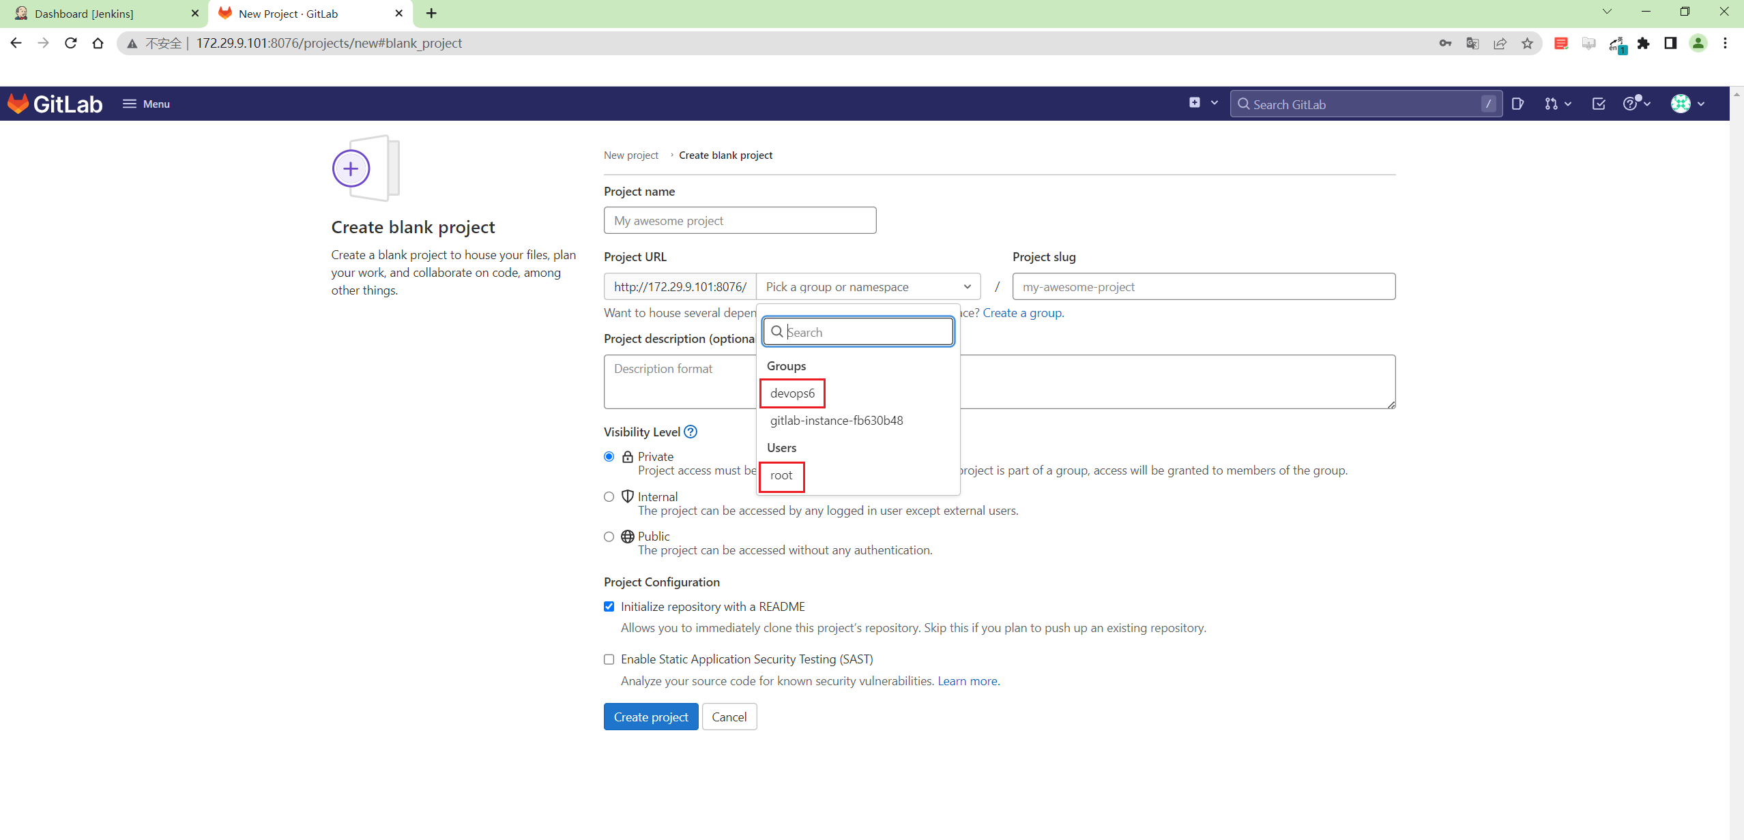Reload the page with refresh icon

click(71, 43)
